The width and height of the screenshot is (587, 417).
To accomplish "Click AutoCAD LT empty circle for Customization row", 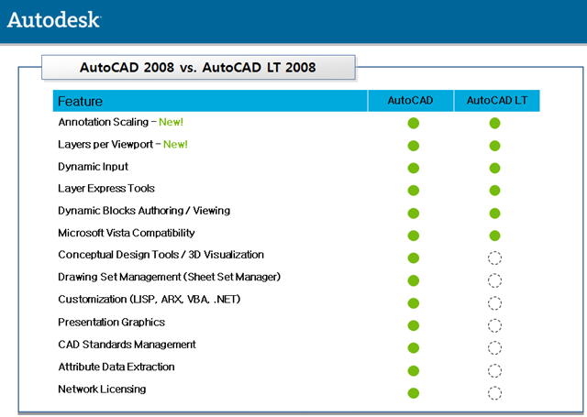I will [494, 303].
